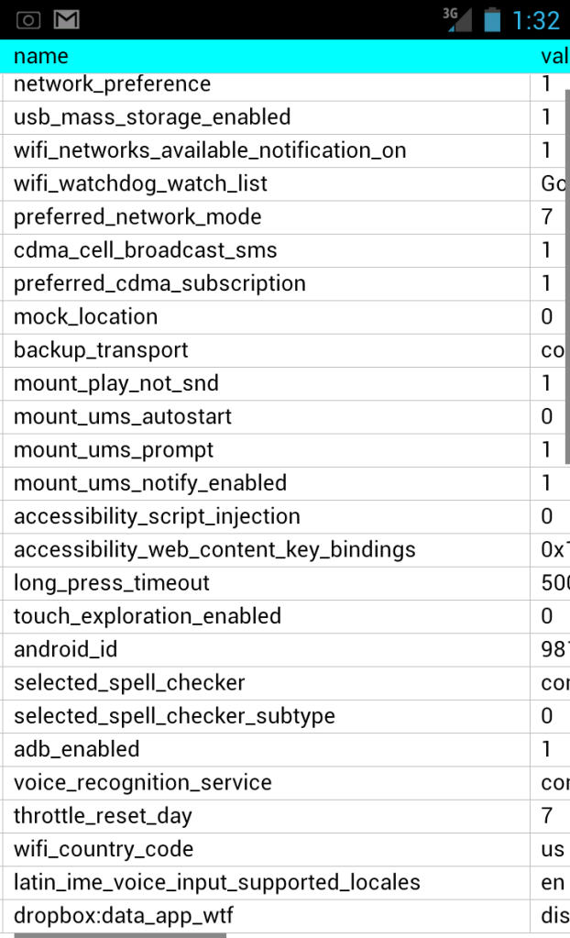Tap the battery status icon
The width and height of the screenshot is (570, 938).
[493, 19]
